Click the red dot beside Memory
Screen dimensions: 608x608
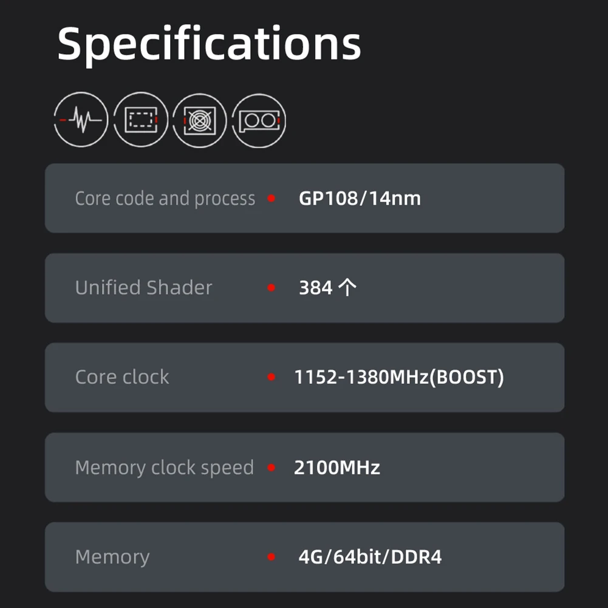pyautogui.click(x=272, y=557)
